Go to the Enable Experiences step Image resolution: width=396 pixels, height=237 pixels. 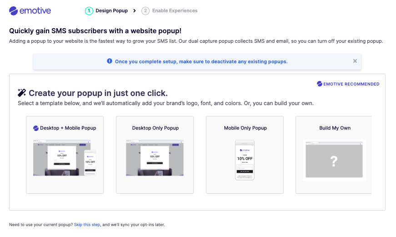coord(175,10)
